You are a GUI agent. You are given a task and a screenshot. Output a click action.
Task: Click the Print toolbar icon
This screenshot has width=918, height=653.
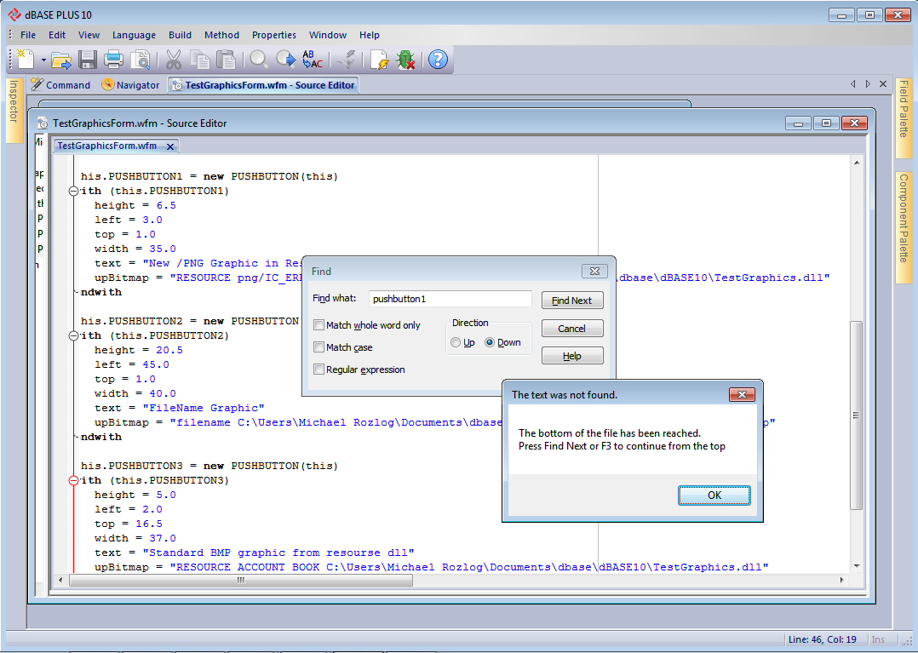pos(113,60)
